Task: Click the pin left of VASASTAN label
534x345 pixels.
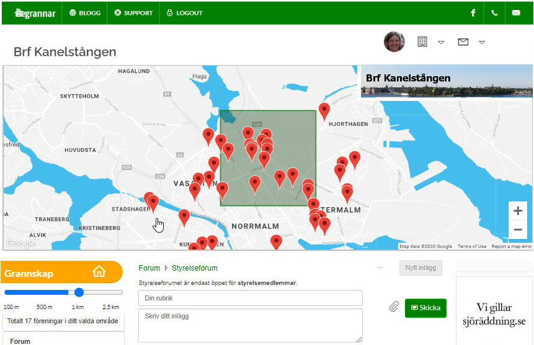Action: (x=195, y=191)
